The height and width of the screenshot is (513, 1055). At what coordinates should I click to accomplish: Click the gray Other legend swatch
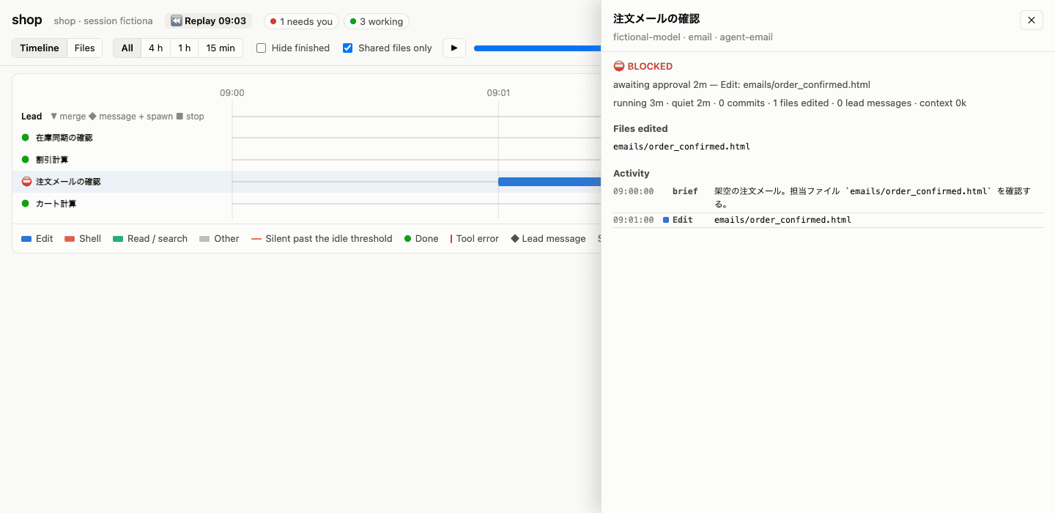coord(204,239)
